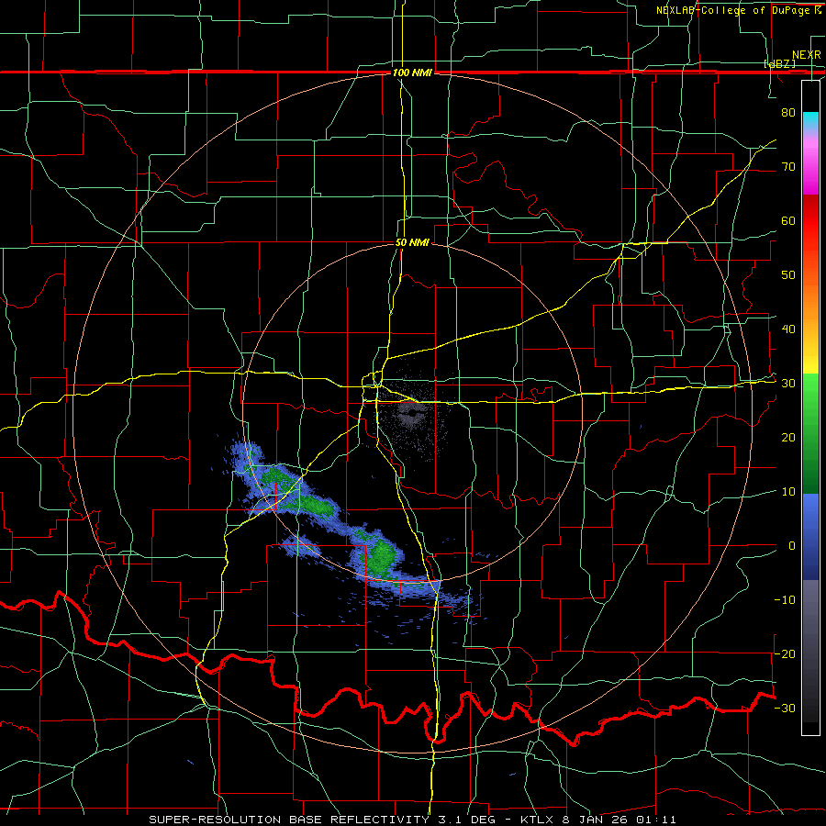Click the 50 value on the dBZ scale
This screenshot has width=826, height=826.
(x=788, y=275)
